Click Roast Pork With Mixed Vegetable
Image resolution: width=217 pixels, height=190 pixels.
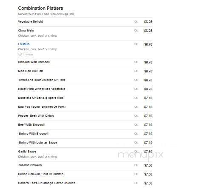click(x=41, y=89)
